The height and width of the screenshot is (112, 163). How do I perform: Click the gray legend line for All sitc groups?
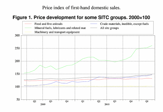[94, 28]
